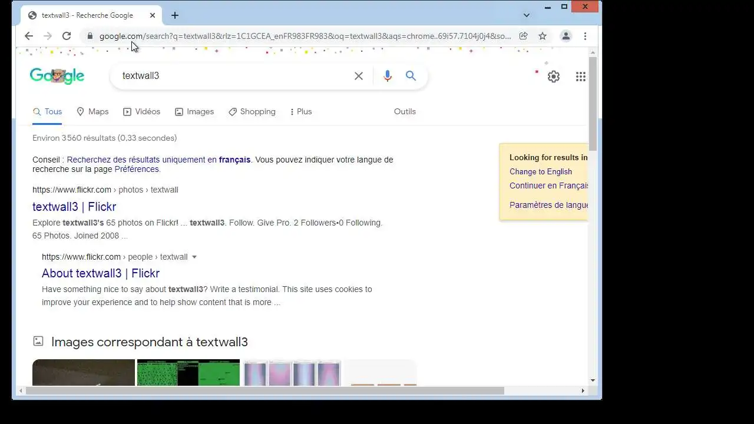Click the scroll left arrow
754x424 pixels.
tap(21, 390)
